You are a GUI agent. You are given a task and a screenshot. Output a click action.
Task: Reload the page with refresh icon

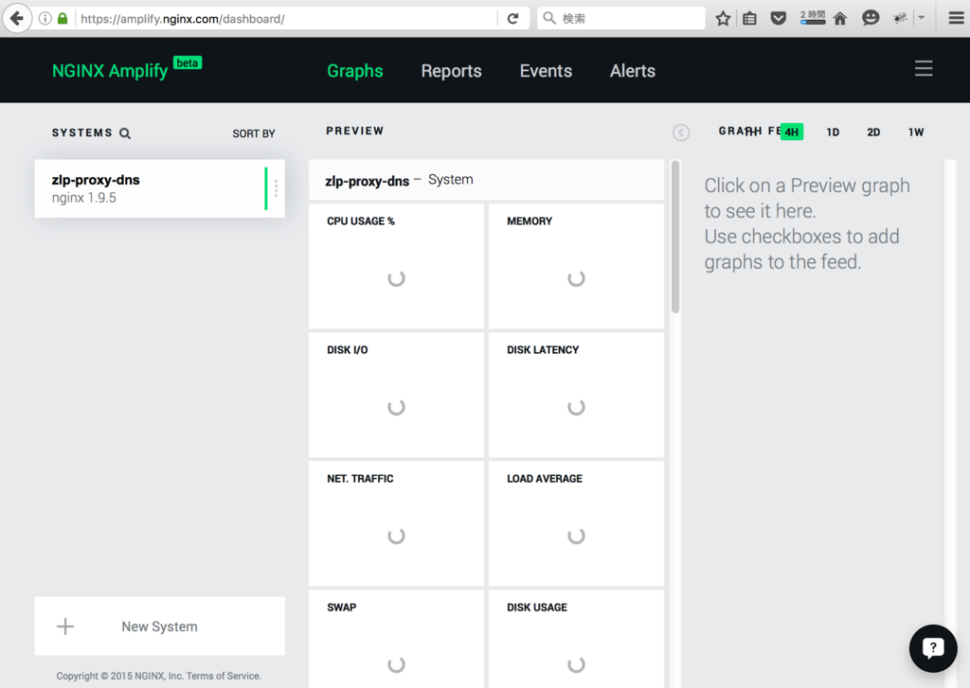(512, 19)
